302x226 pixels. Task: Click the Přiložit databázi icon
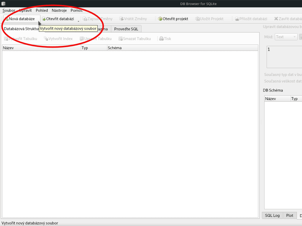[237, 19]
